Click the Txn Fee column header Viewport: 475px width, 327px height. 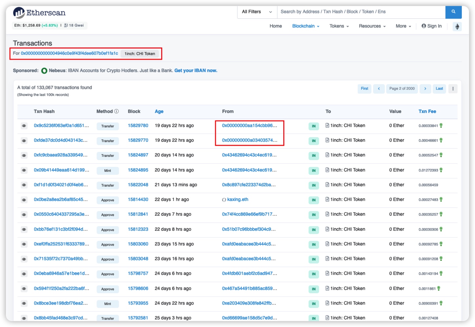(427, 111)
